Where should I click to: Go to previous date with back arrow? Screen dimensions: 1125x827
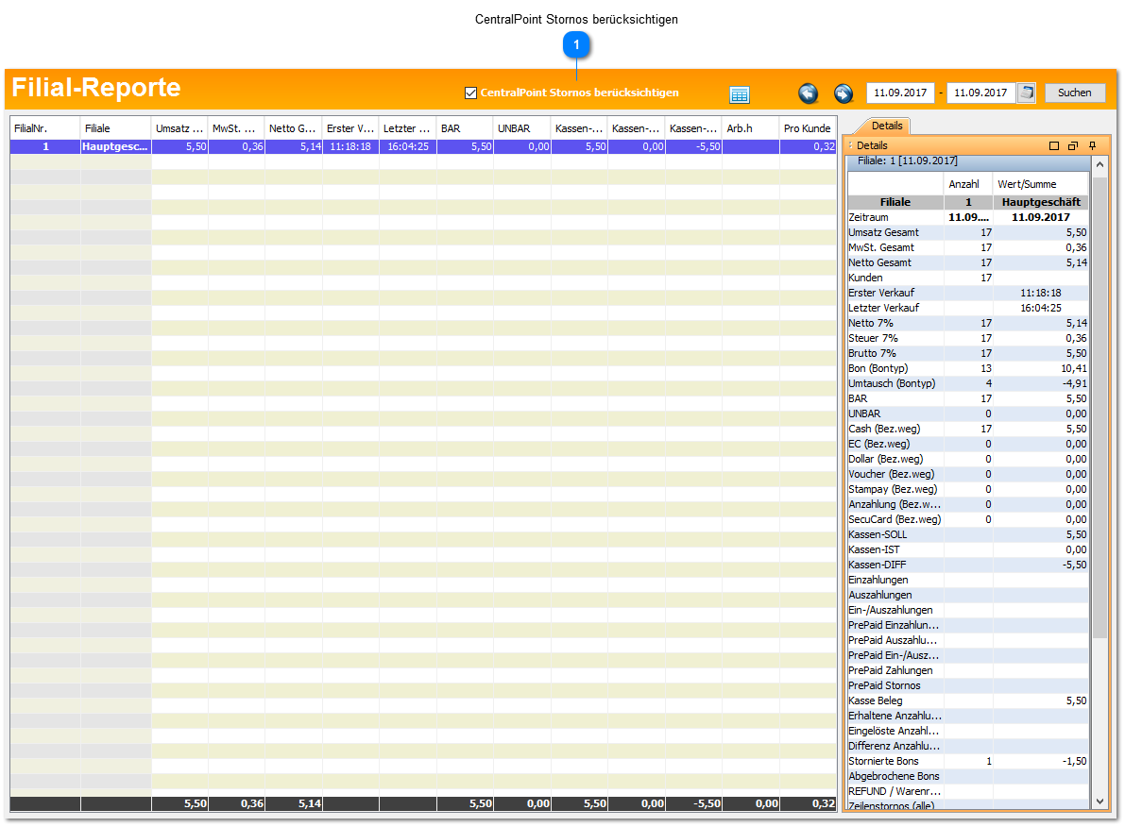[x=808, y=93]
